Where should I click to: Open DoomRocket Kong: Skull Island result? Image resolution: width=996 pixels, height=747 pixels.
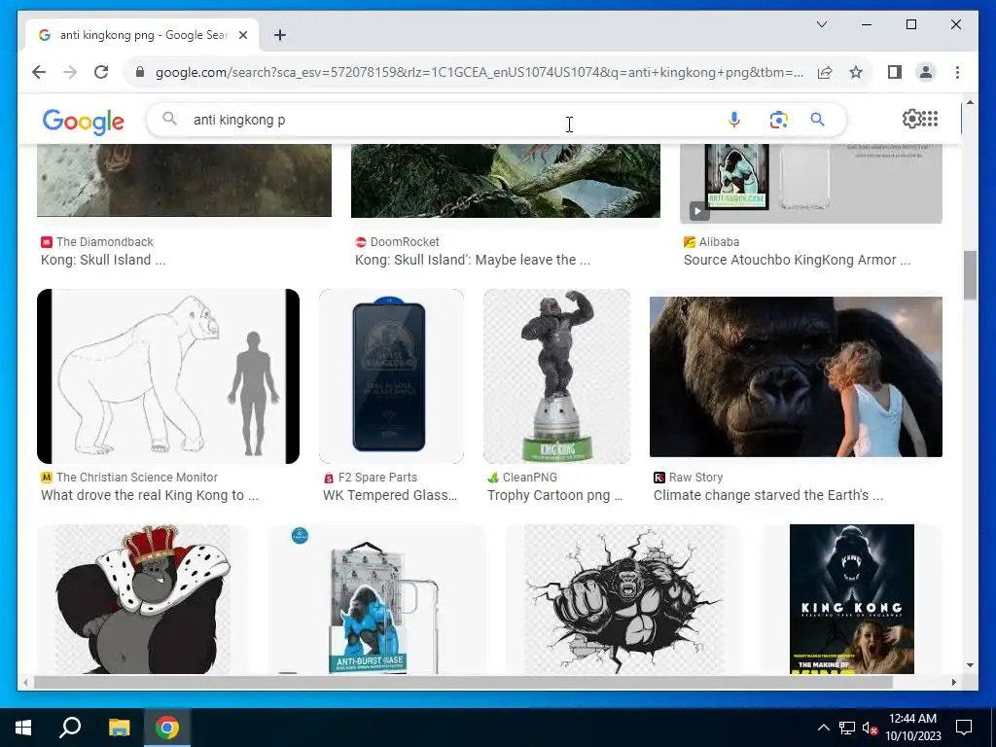(x=472, y=260)
